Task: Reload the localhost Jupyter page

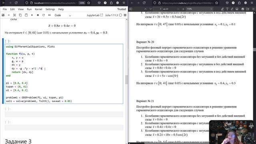Action: point(16,3)
